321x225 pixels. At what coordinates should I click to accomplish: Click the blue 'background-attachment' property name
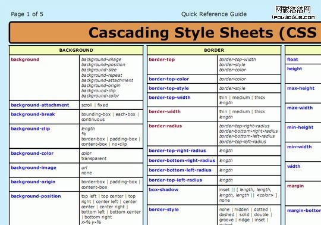tap(40, 105)
